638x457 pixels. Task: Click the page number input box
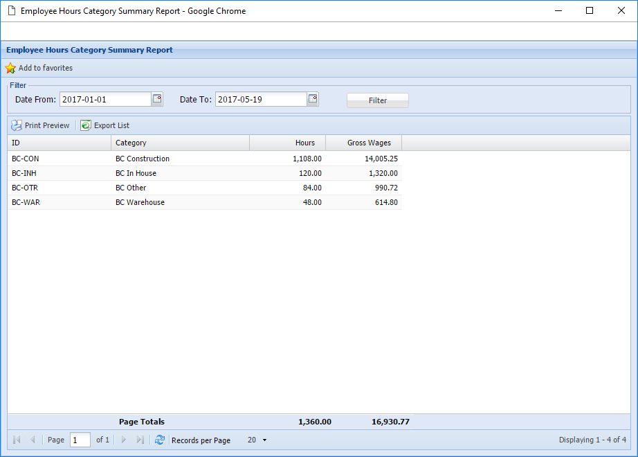coord(80,440)
